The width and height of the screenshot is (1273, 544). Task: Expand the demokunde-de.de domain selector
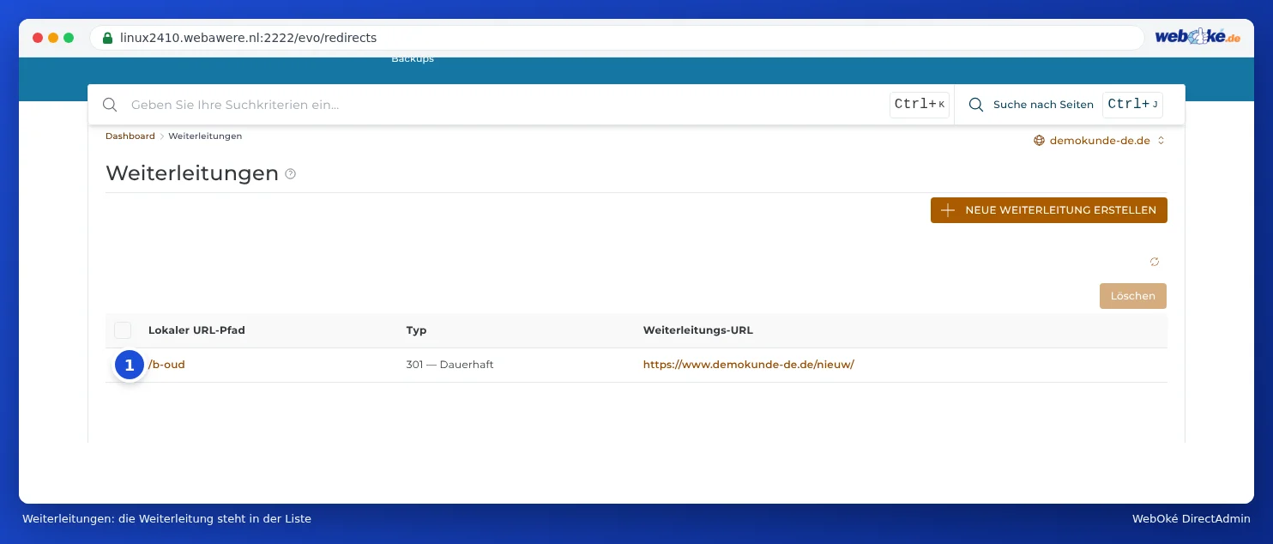[x=1100, y=141]
